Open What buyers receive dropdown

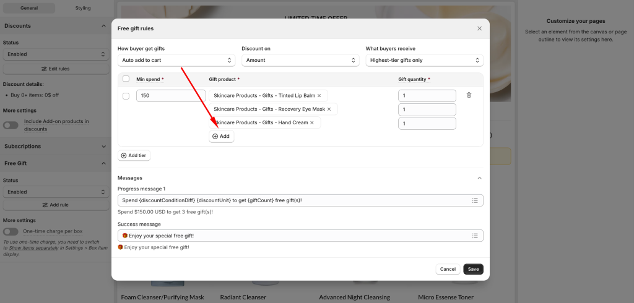coord(424,60)
